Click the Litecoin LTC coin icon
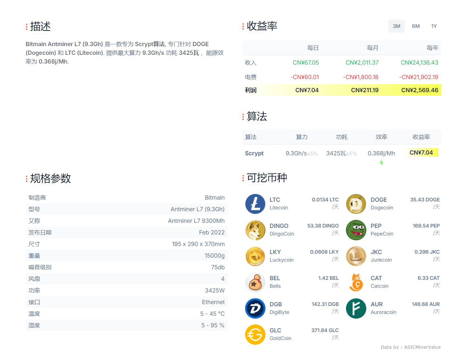 tap(255, 204)
